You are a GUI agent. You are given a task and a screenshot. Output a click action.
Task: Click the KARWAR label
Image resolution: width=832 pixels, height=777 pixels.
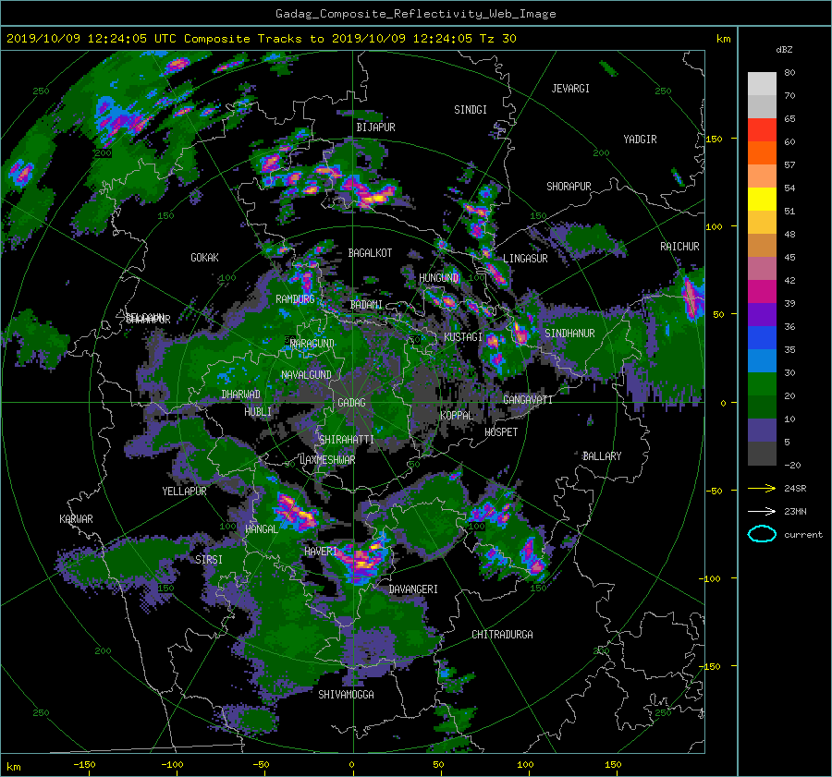click(76, 519)
